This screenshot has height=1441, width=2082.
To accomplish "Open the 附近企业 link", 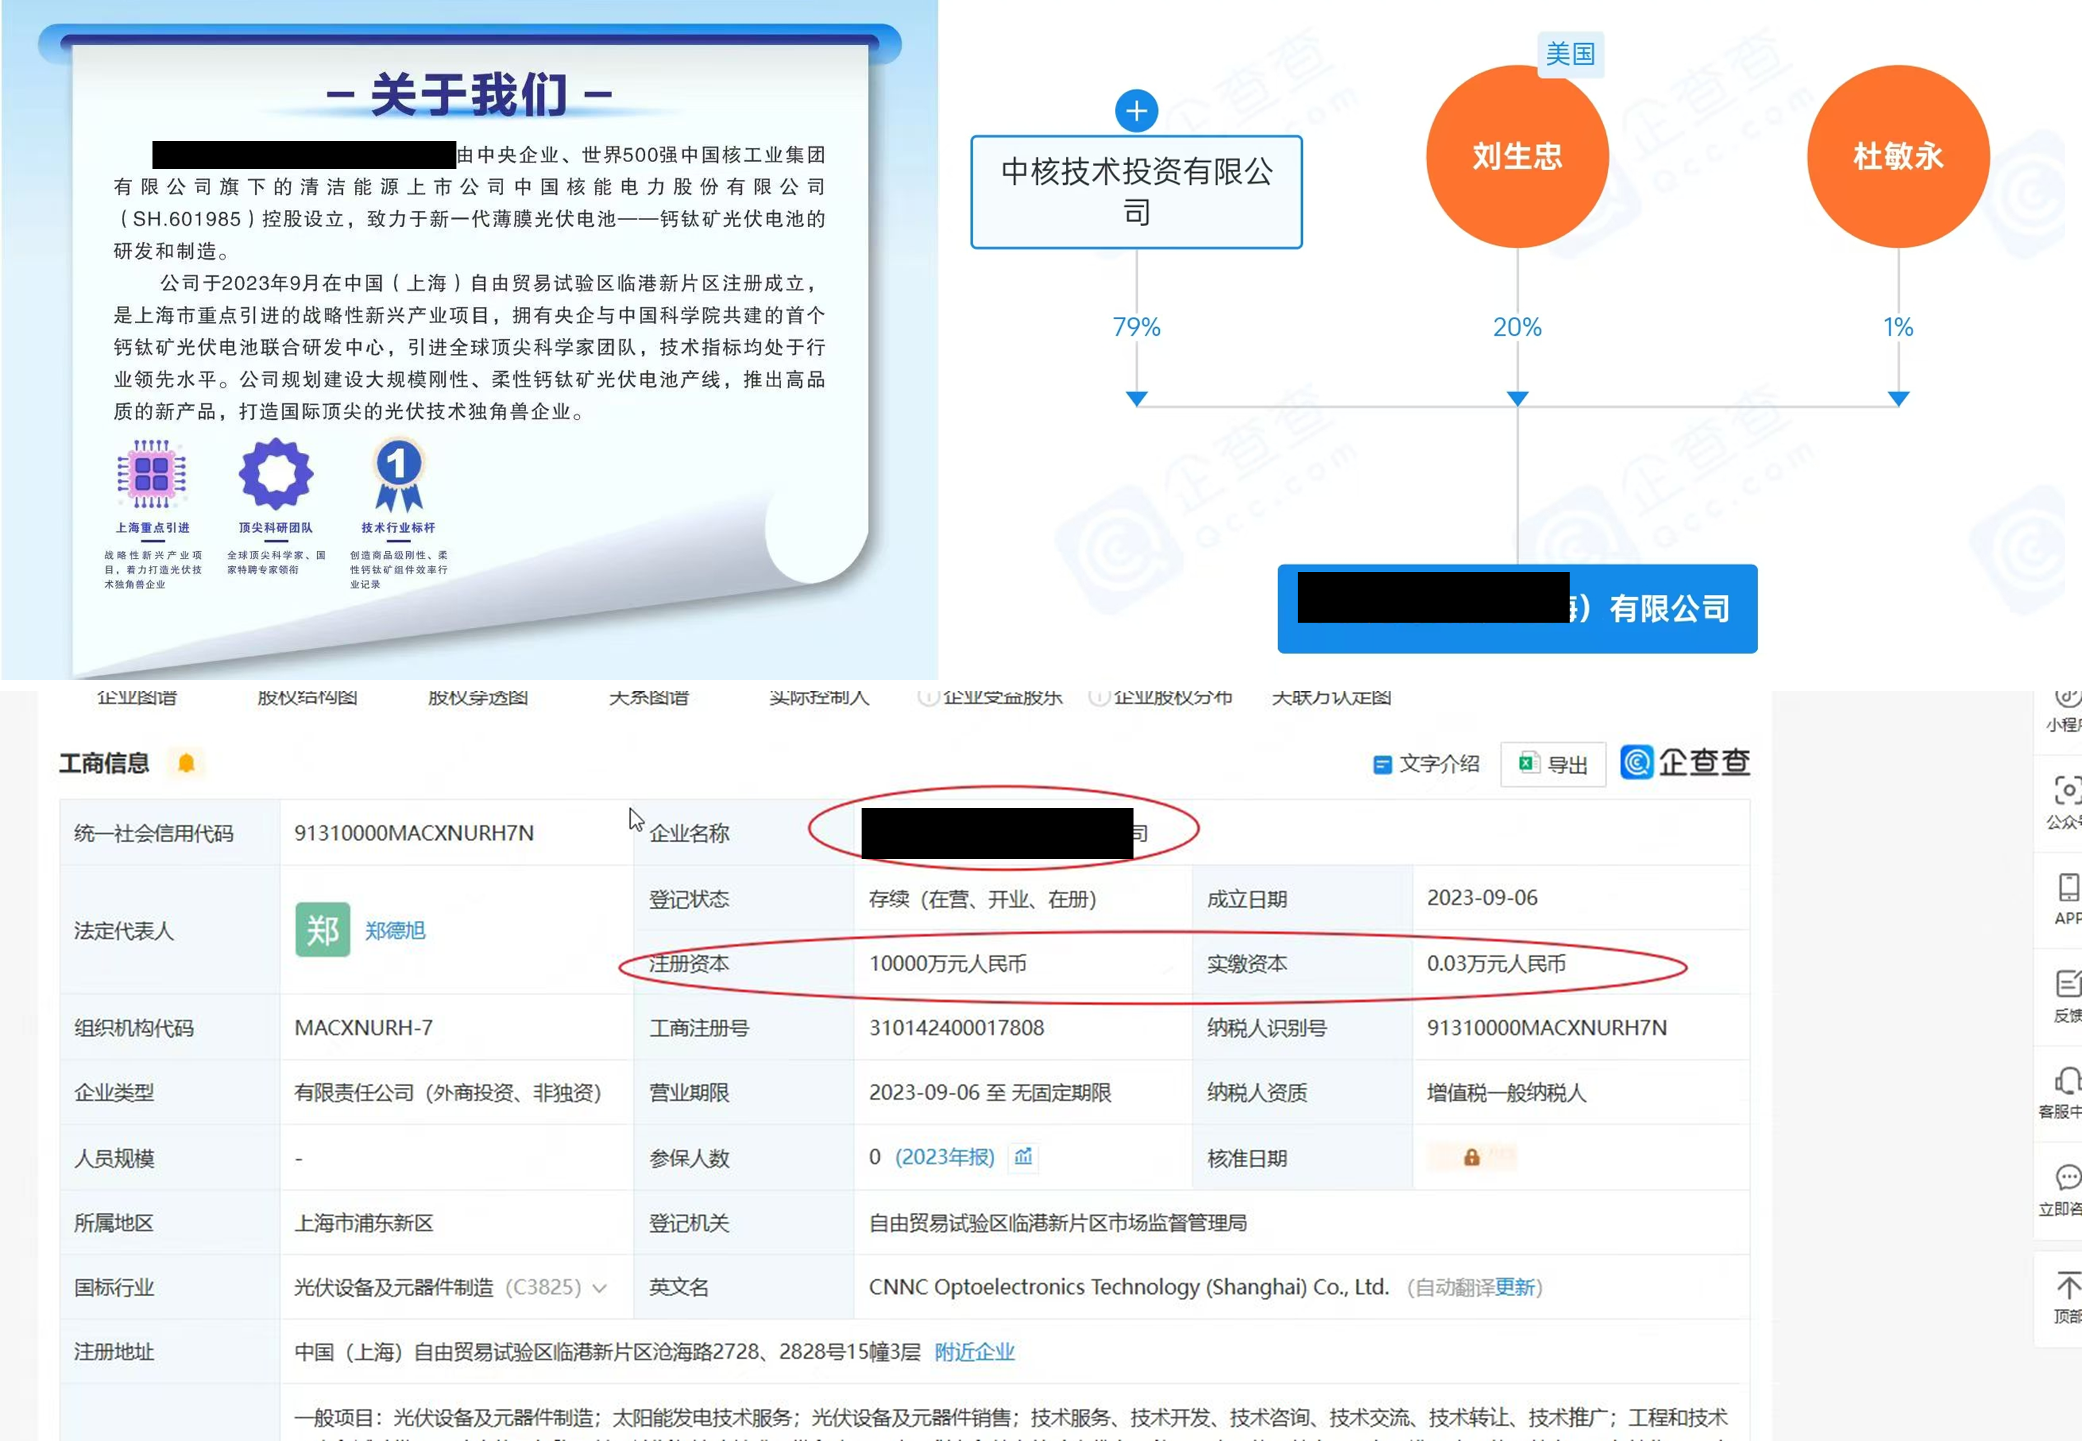I will [974, 1352].
